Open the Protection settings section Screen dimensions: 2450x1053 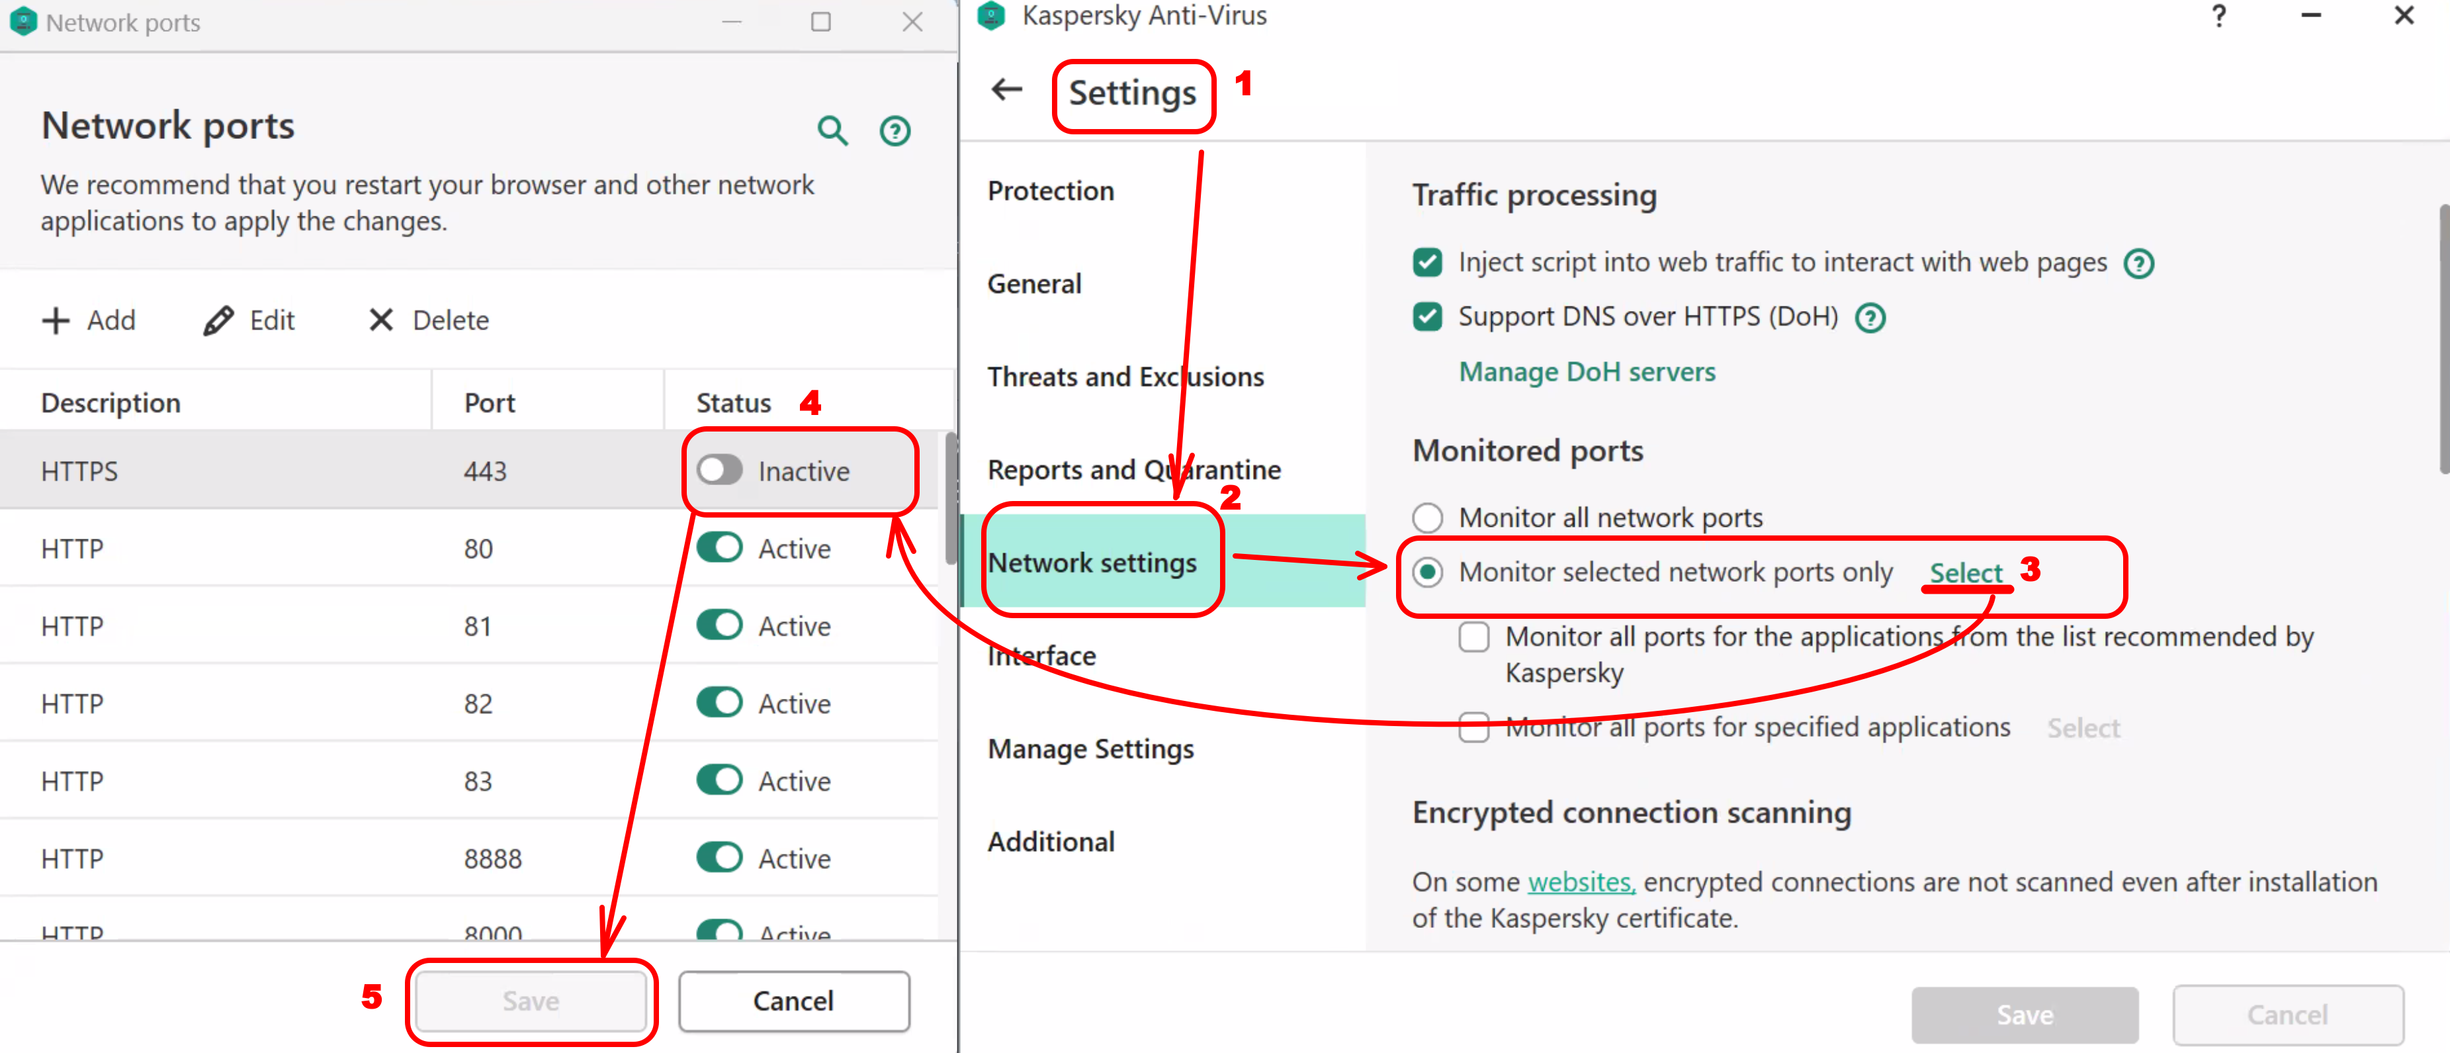click(1050, 191)
